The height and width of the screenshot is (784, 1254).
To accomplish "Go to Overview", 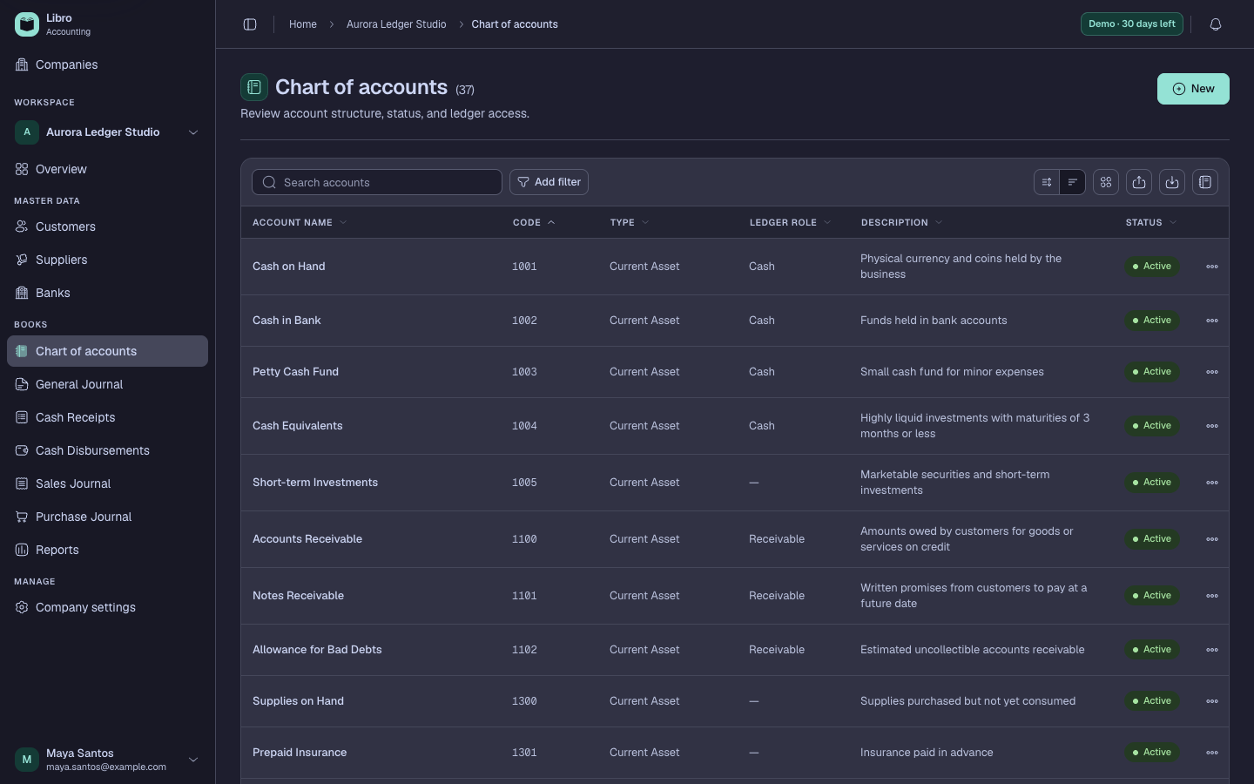I will [107, 169].
